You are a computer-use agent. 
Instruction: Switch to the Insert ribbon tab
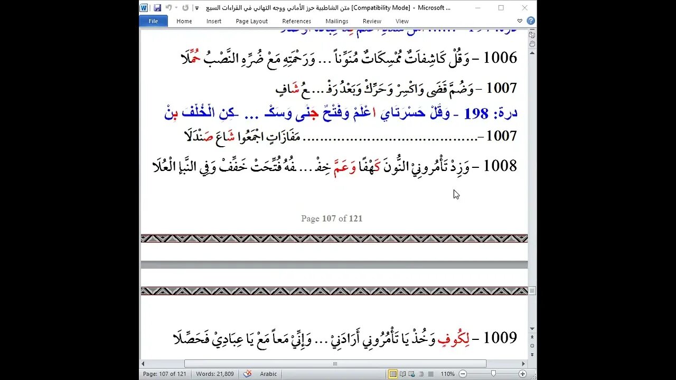pyautogui.click(x=214, y=21)
